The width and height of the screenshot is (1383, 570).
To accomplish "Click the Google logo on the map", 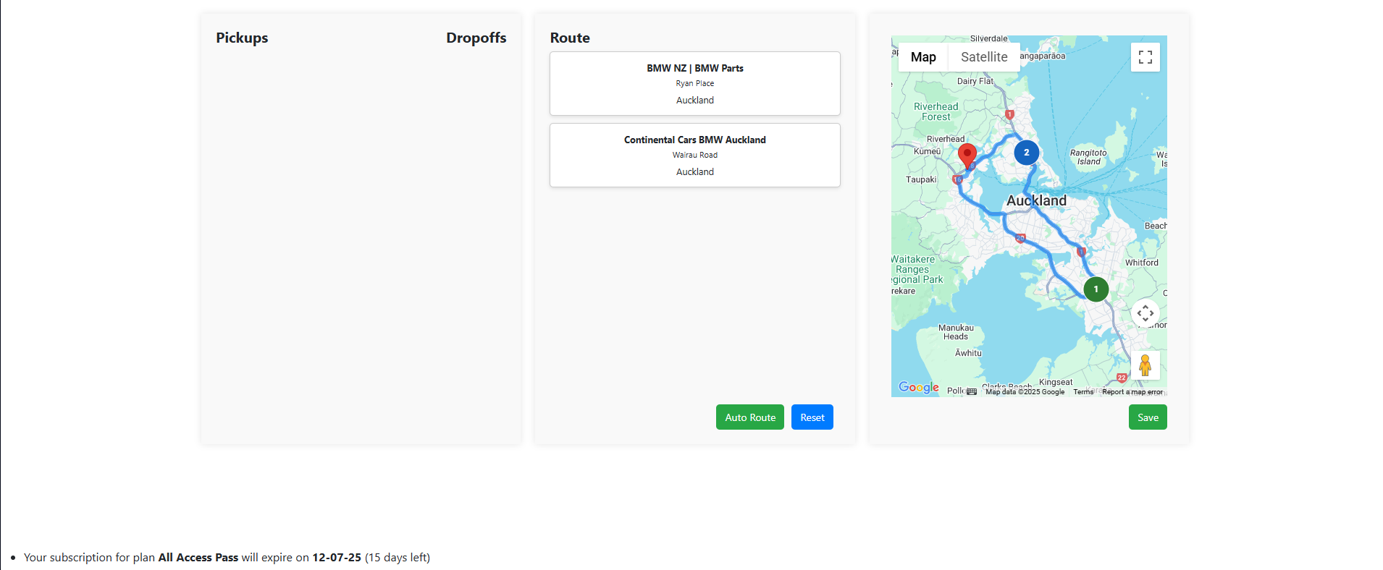I will point(918,388).
